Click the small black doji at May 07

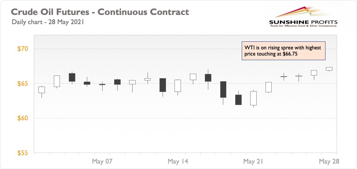pyautogui.click(x=102, y=86)
